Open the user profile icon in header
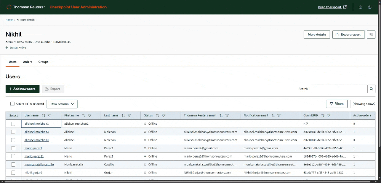The height and width of the screenshot is (183, 381). pos(370,7)
